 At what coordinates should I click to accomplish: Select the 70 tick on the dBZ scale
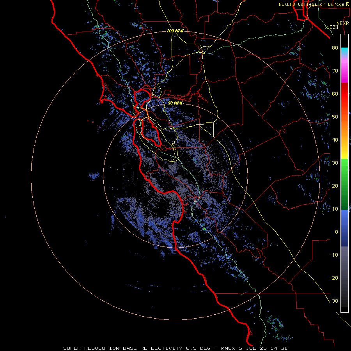point(335,71)
